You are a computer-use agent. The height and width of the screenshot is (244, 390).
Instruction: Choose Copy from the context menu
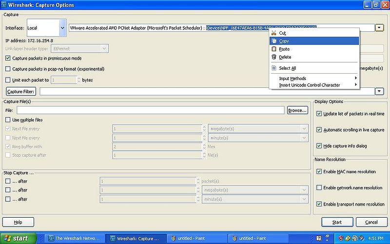(x=314, y=41)
